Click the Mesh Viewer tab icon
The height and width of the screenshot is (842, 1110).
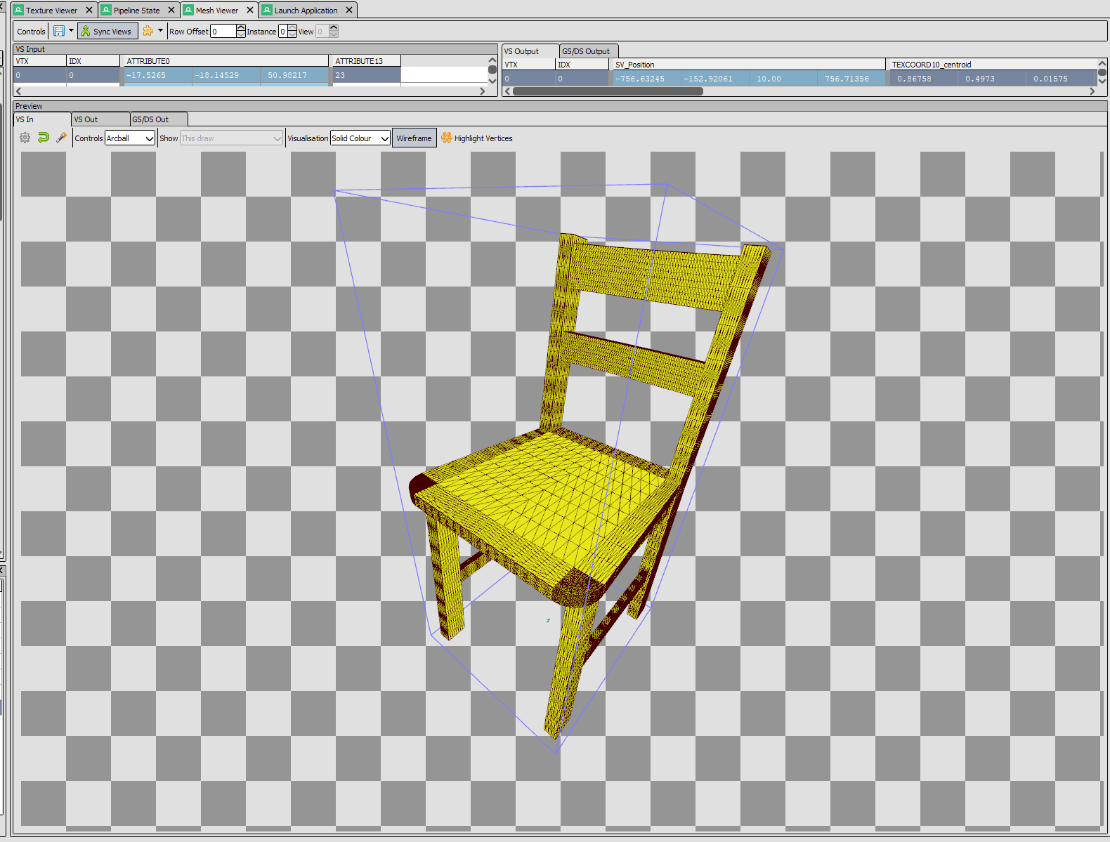(x=188, y=10)
